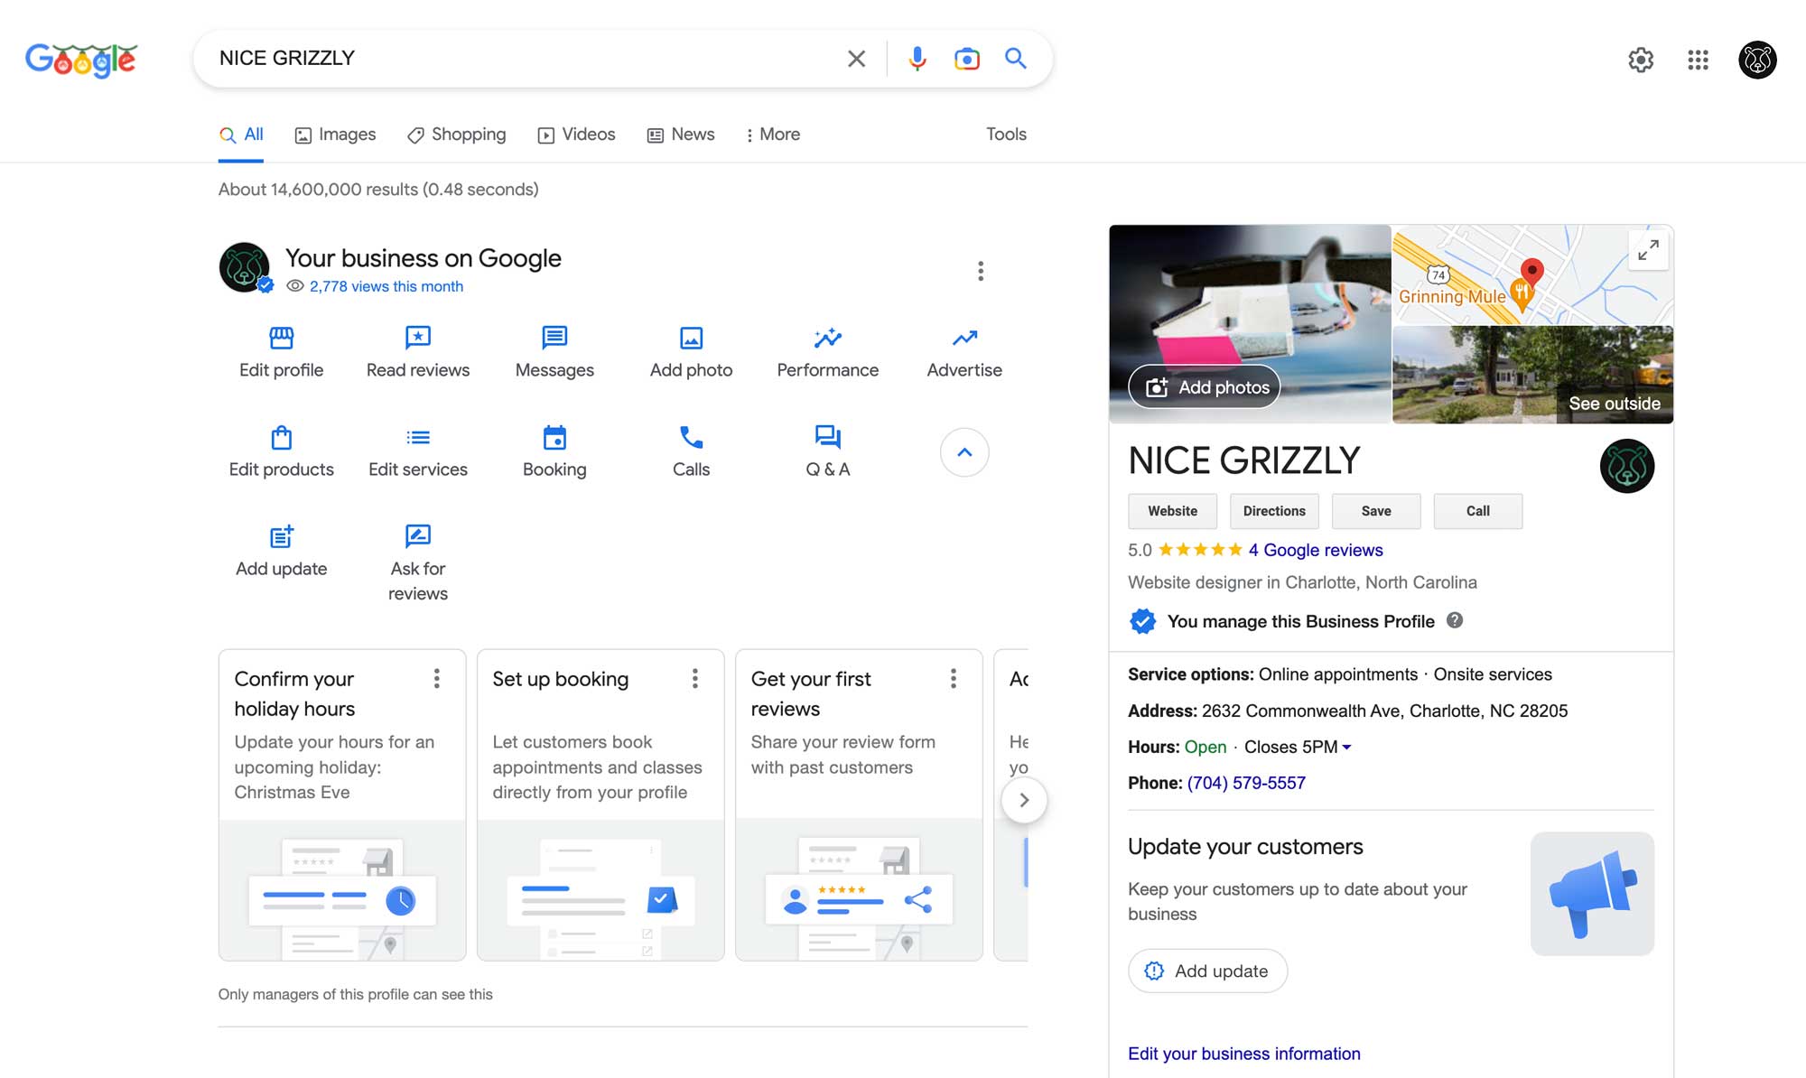Click the Directions button
Viewport: 1806px width, 1078px height.
click(1273, 511)
